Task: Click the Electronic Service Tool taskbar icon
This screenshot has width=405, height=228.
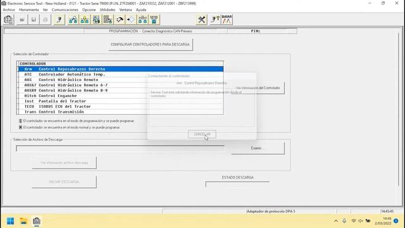Action: click(37, 221)
